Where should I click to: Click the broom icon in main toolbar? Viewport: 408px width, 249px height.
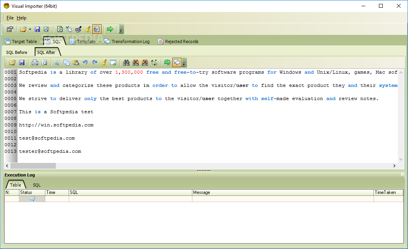pos(88,29)
